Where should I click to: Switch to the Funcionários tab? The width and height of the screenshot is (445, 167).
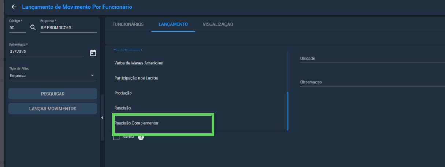point(128,24)
